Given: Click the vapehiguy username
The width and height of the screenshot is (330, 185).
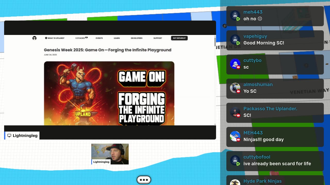Looking at the screenshot, I should (x=255, y=36).
